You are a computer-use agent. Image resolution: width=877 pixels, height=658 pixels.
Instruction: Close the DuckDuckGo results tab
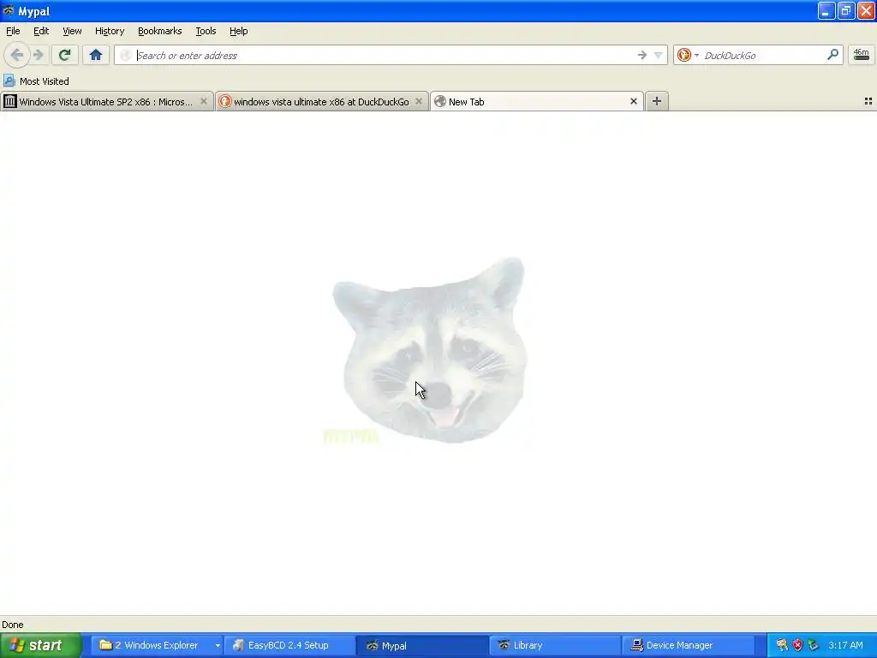point(418,101)
